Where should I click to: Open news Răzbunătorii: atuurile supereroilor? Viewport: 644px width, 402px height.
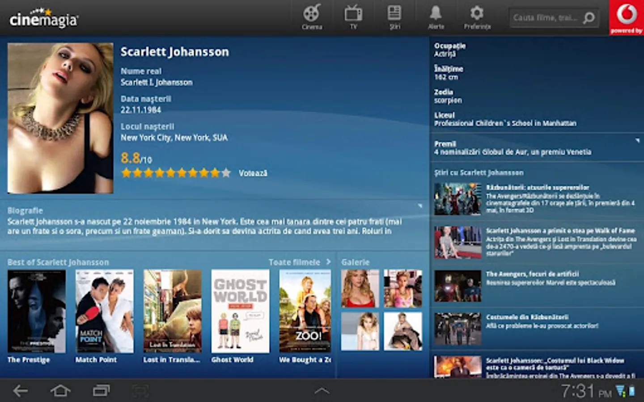(x=537, y=199)
